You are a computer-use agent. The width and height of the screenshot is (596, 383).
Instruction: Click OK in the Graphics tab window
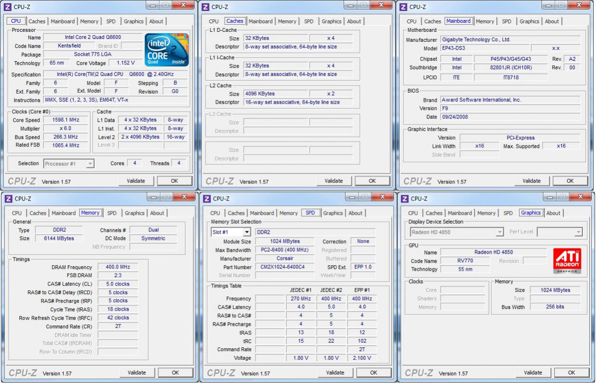[x=571, y=373]
